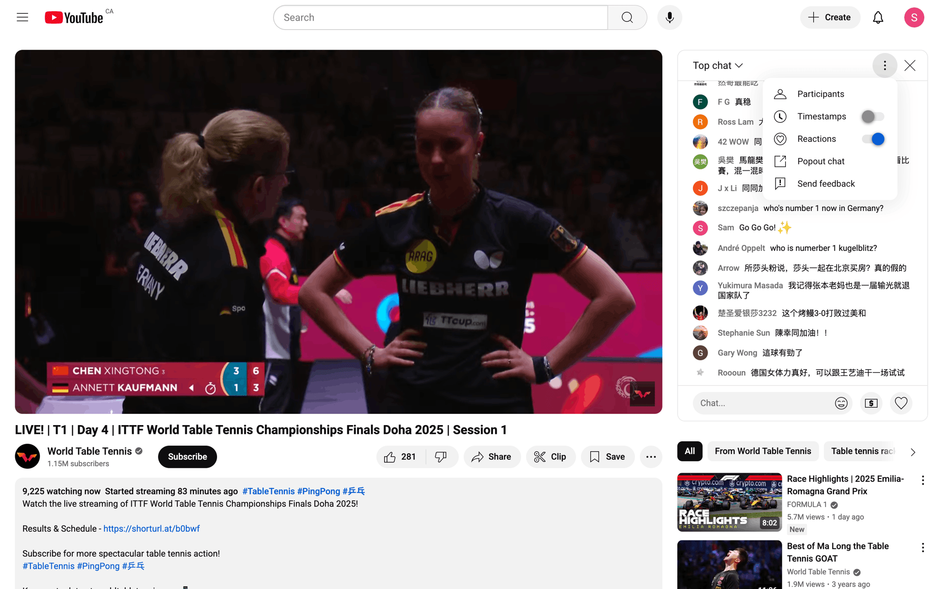Image resolution: width=943 pixels, height=589 pixels.
Task: Open more actions ellipsis under video
Action: pyautogui.click(x=651, y=457)
